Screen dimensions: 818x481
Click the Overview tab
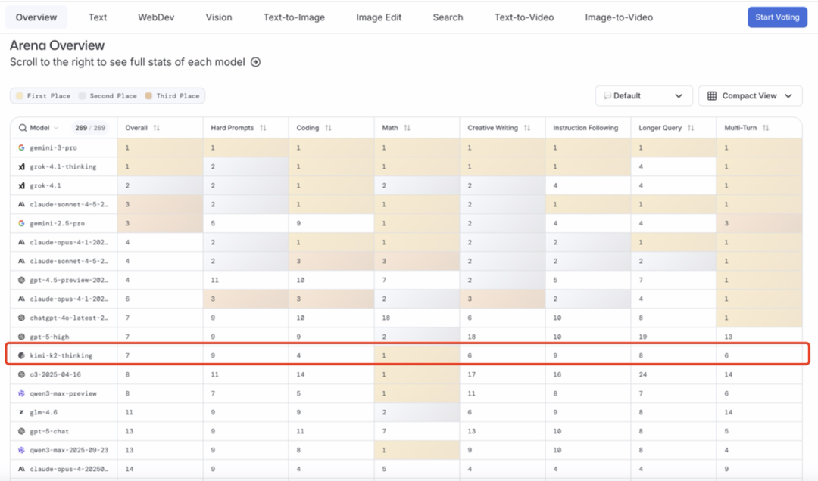pos(36,17)
